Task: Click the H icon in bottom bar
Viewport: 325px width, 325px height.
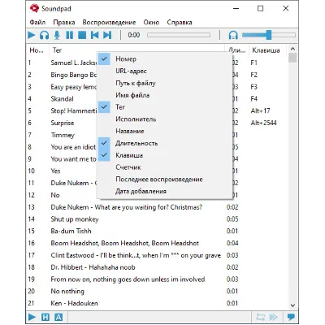Action: [45, 317]
